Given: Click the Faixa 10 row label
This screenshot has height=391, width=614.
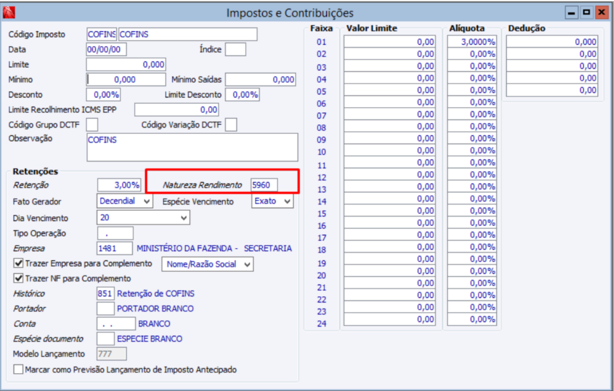Looking at the screenshot, I should coord(322,152).
